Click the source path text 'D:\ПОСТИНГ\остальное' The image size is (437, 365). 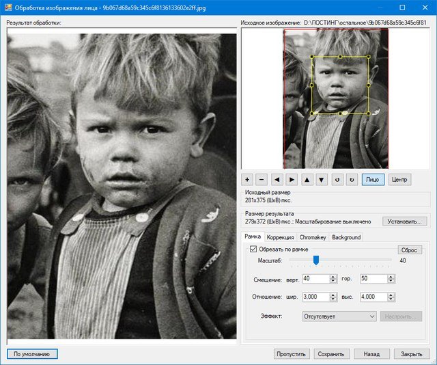coord(336,23)
